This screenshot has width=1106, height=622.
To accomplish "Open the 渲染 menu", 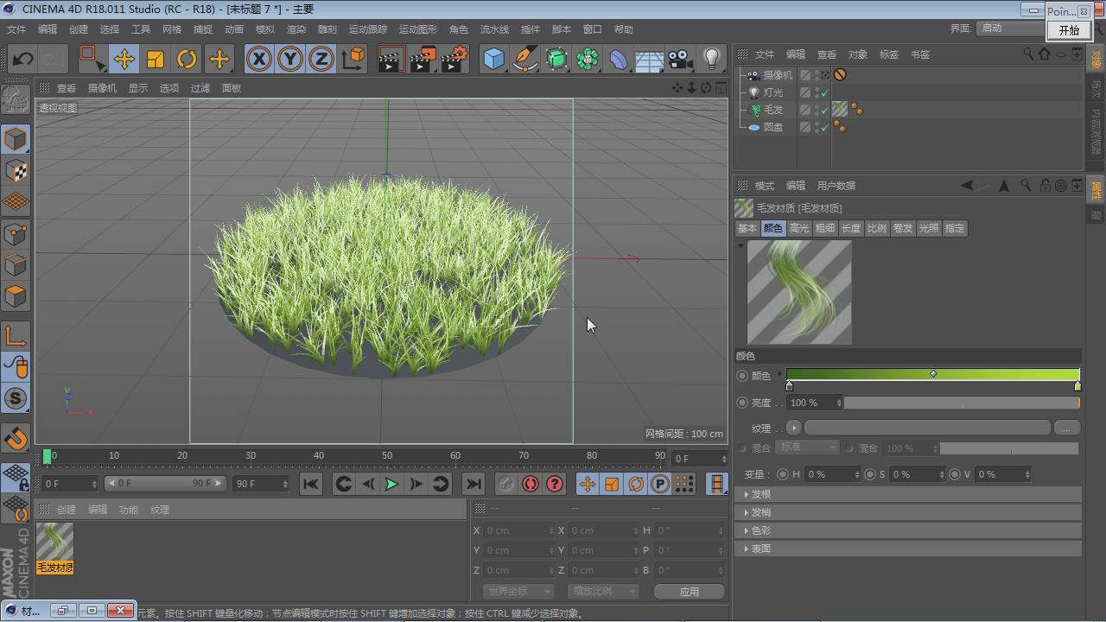I will (x=296, y=29).
